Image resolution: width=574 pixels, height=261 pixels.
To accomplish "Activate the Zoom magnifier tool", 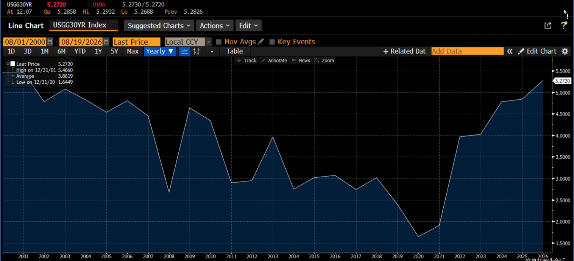I will pos(324,61).
